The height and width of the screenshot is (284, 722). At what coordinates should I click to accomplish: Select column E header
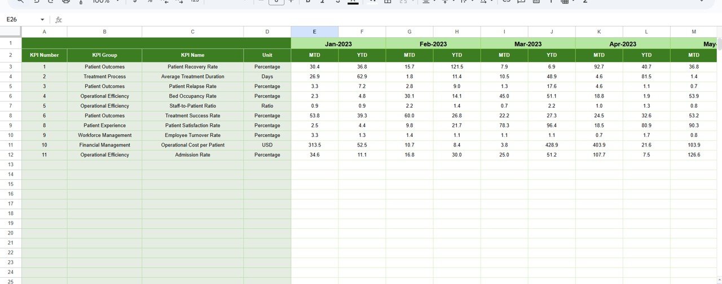(315, 32)
